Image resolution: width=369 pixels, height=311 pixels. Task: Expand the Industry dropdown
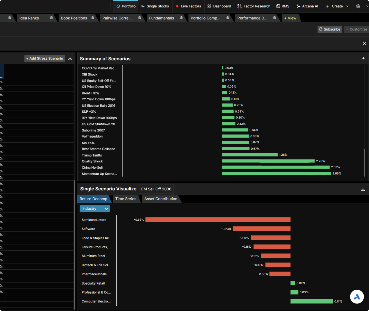click(x=95, y=209)
